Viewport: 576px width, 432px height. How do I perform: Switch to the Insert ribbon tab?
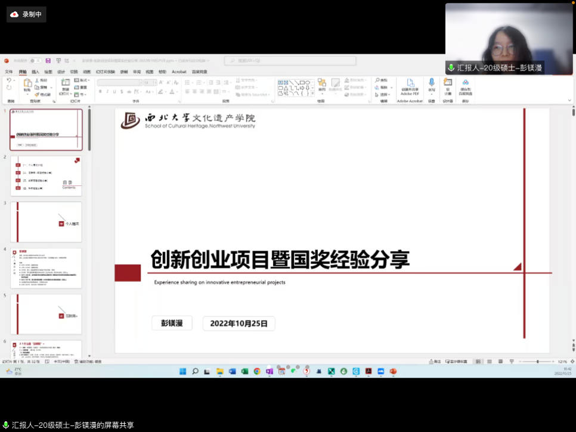[35, 72]
